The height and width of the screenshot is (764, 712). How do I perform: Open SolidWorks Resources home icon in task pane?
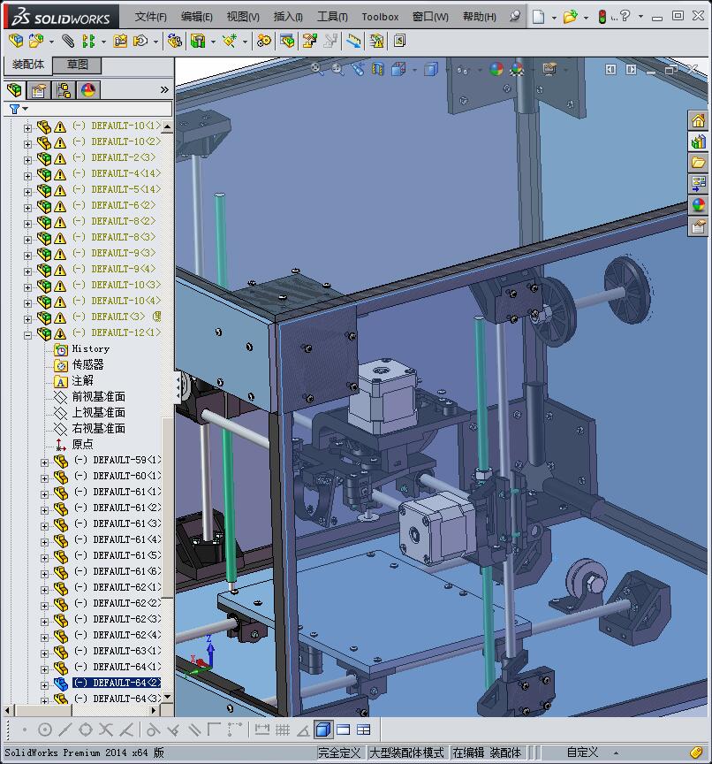coord(699,120)
